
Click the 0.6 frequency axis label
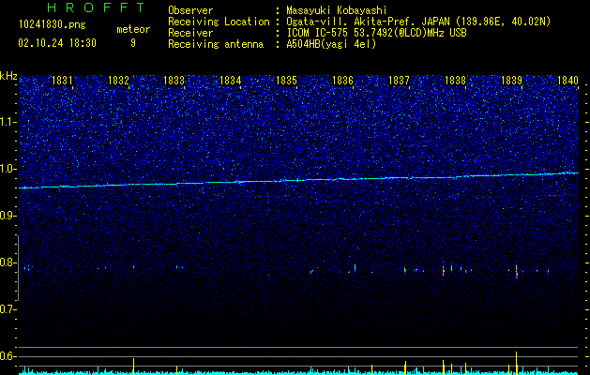(8, 356)
